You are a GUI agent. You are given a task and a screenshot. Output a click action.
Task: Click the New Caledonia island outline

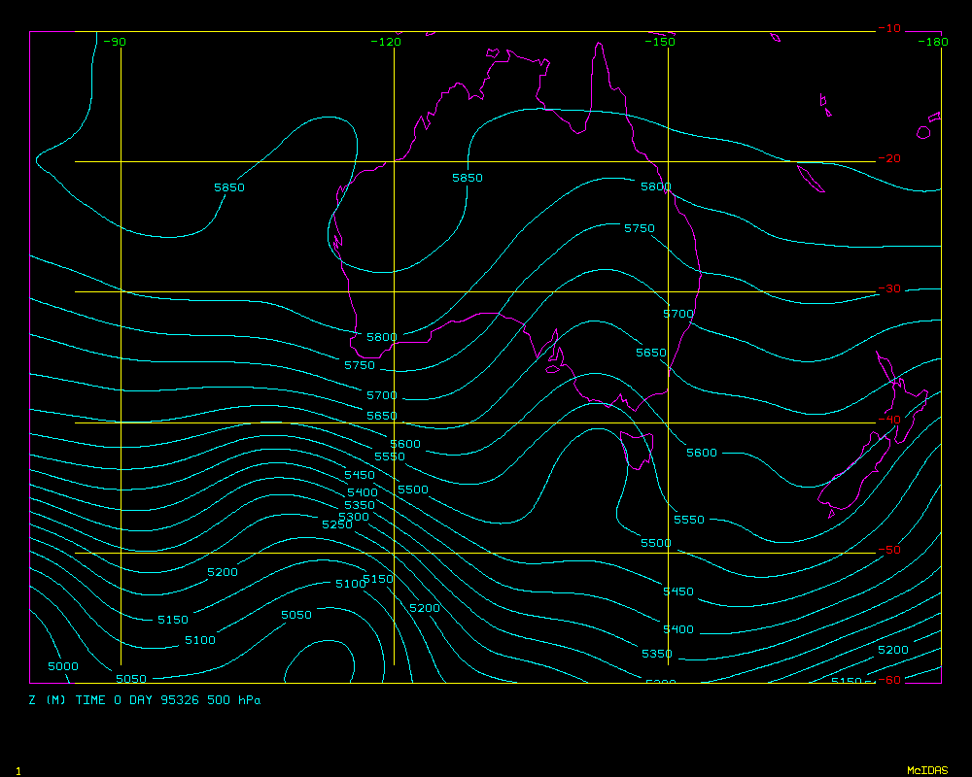tap(811, 179)
